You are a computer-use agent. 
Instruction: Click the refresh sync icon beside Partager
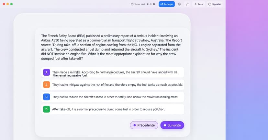pos(179,4)
